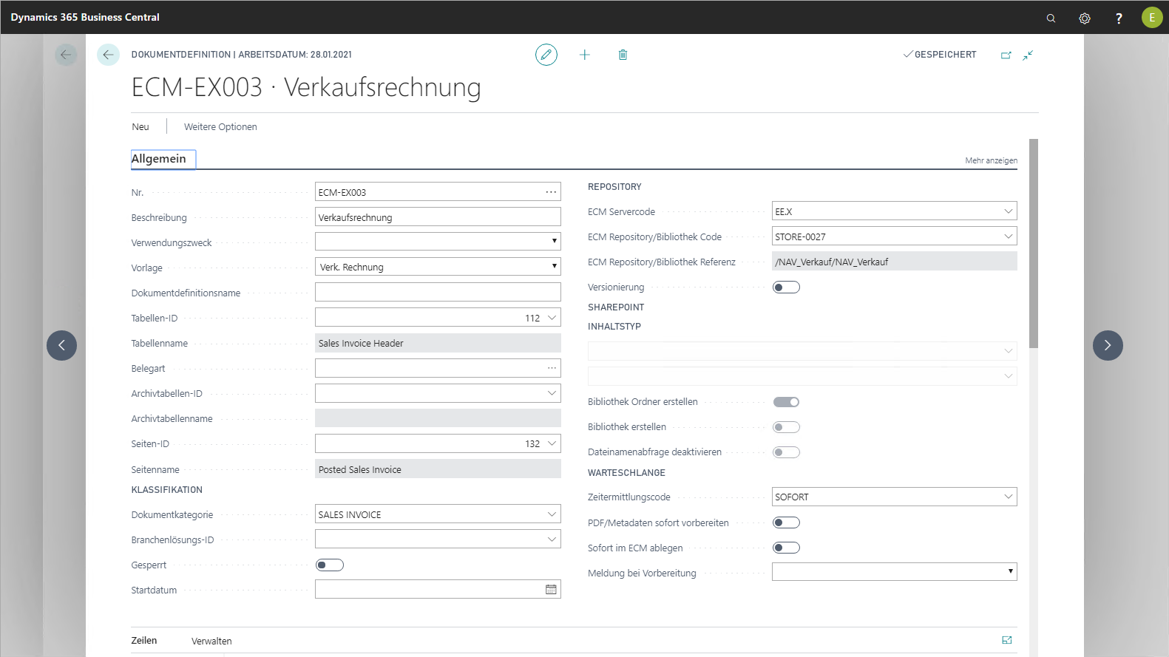Image resolution: width=1169 pixels, height=657 pixels.
Task: Enable Sofort im ECM ablegen switch
Action: point(786,548)
